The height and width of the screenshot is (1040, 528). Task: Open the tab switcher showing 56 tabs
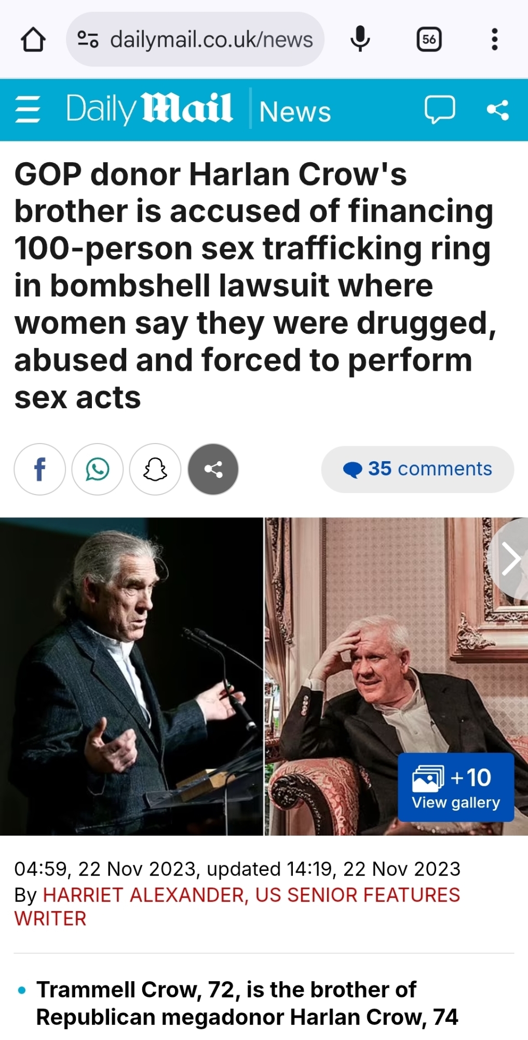click(429, 40)
